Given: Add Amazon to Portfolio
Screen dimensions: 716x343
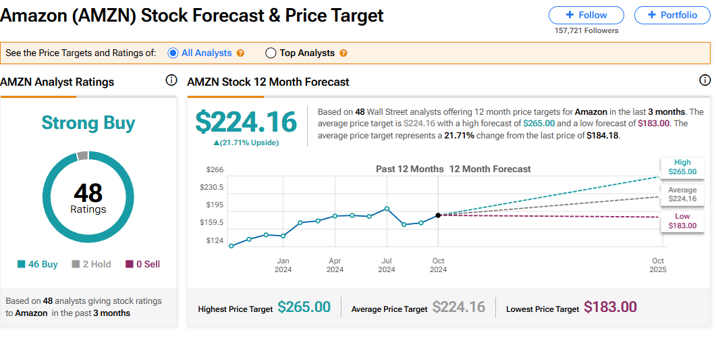Looking at the screenshot, I should pyautogui.click(x=671, y=15).
